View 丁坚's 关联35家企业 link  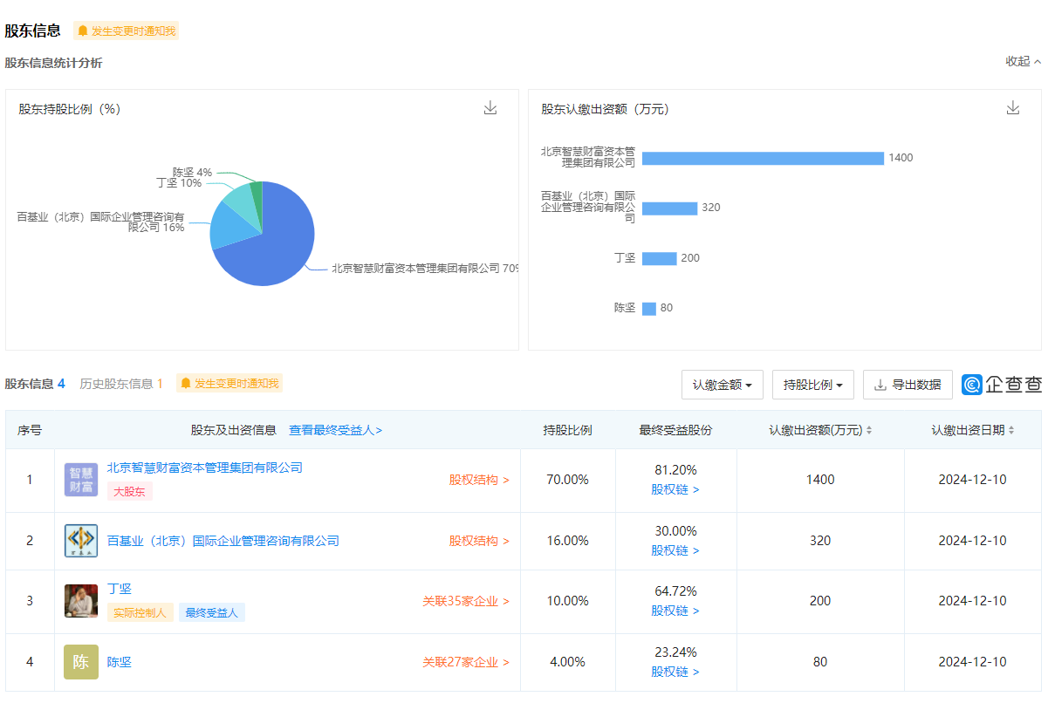pos(466,601)
